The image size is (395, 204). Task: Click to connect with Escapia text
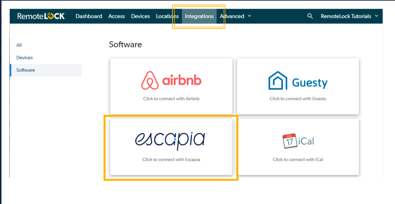pos(171,159)
